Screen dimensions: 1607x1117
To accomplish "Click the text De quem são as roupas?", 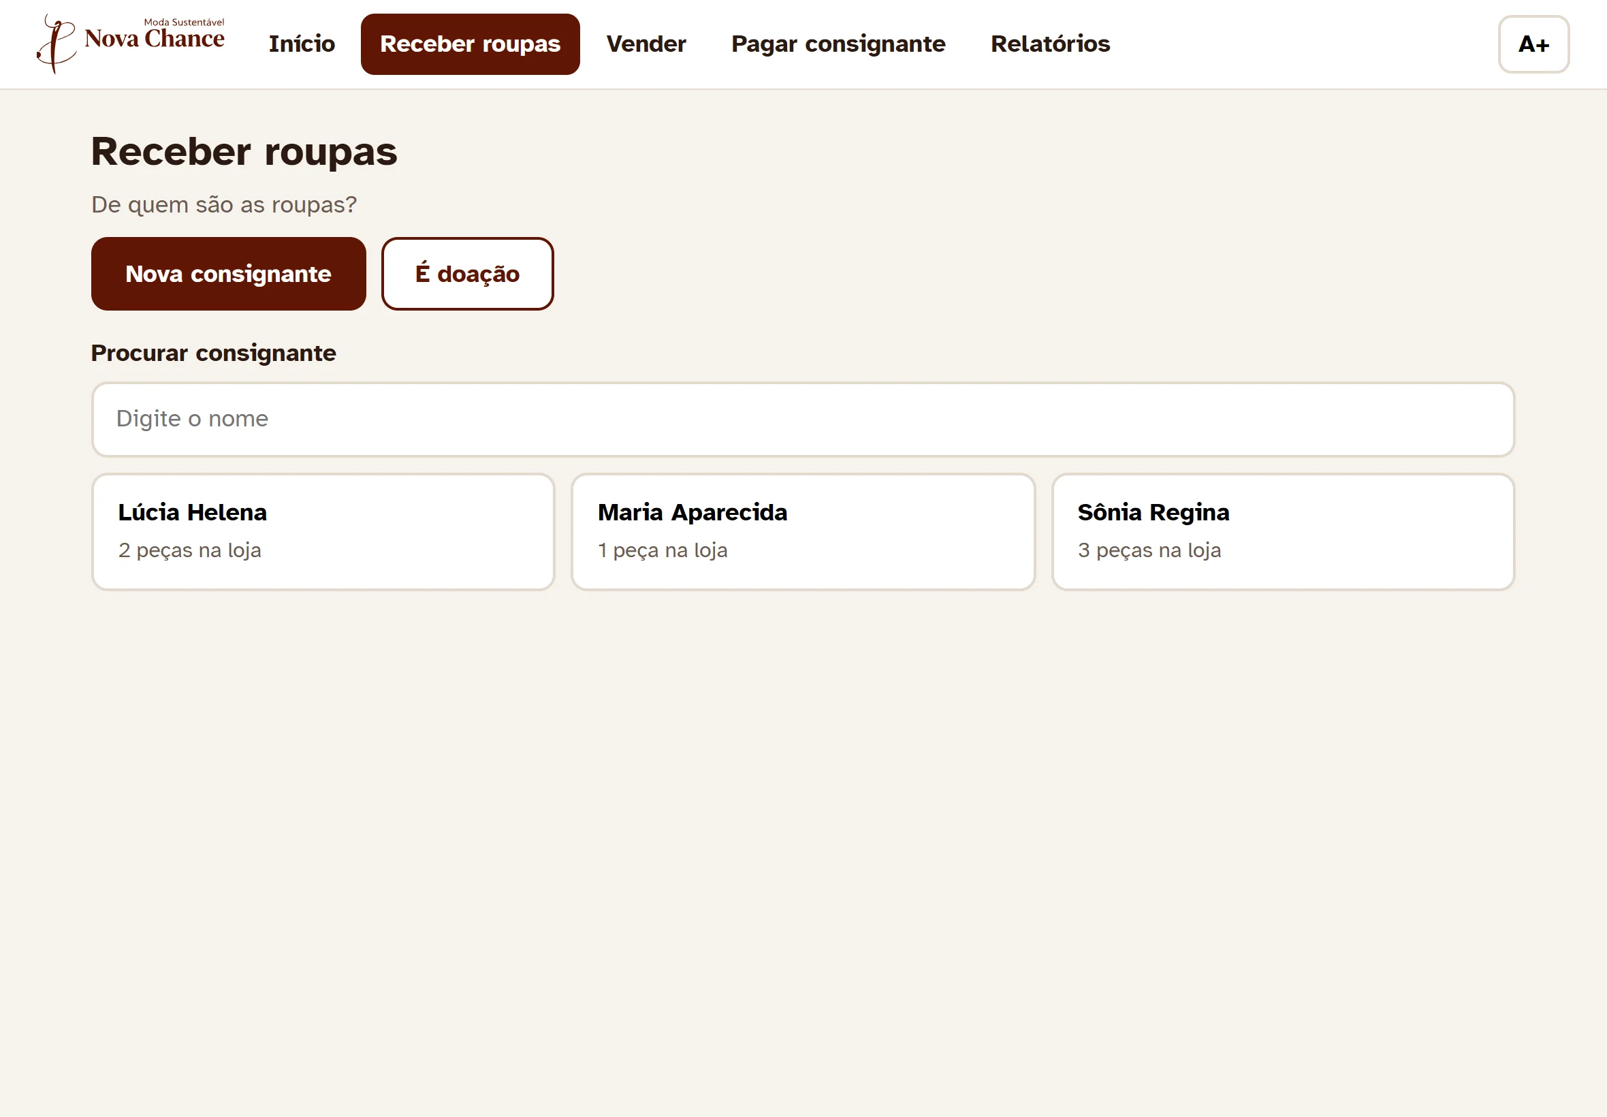I will click(224, 204).
